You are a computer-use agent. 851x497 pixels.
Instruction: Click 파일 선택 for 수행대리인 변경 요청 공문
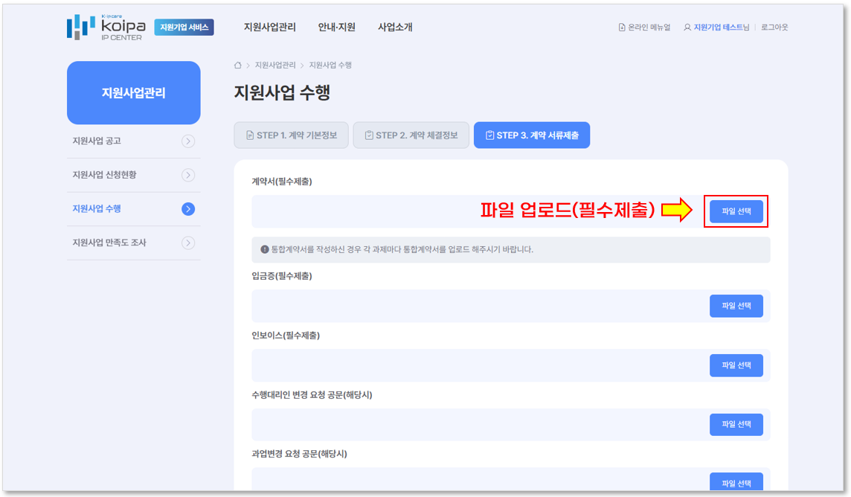point(736,424)
